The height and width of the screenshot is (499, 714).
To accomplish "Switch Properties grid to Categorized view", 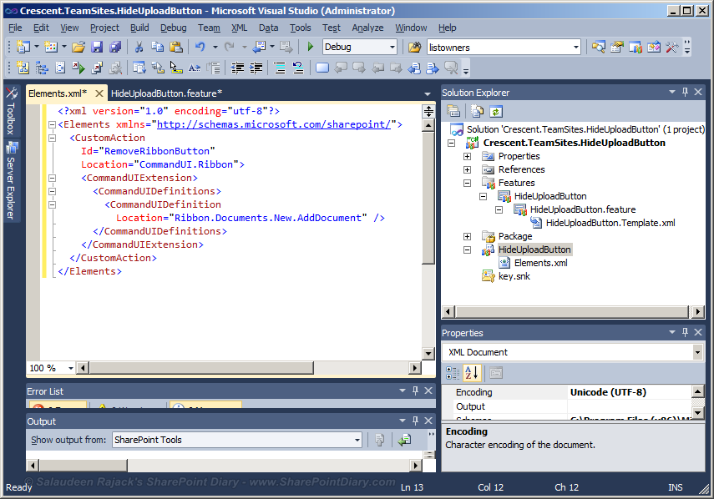I will [x=453, y=373].
